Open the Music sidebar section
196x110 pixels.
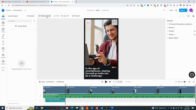(3, 36)
